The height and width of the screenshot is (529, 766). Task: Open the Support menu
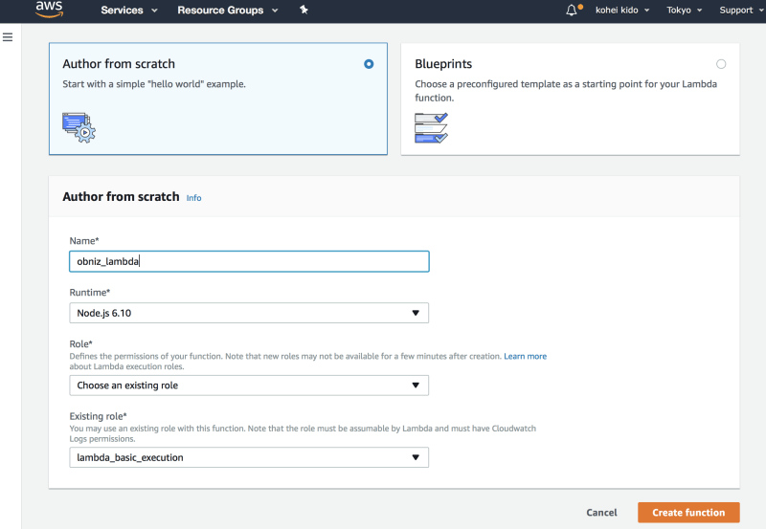pyautogui.click(x=739, y=11)
